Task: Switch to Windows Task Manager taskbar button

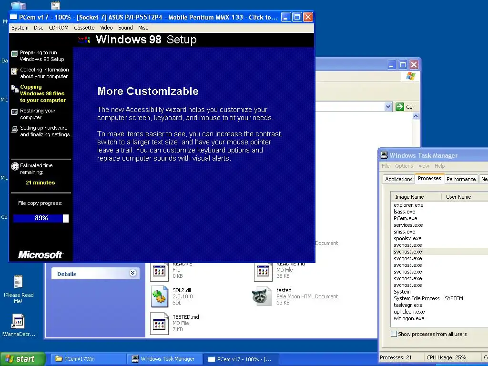Action: (164, 359)
